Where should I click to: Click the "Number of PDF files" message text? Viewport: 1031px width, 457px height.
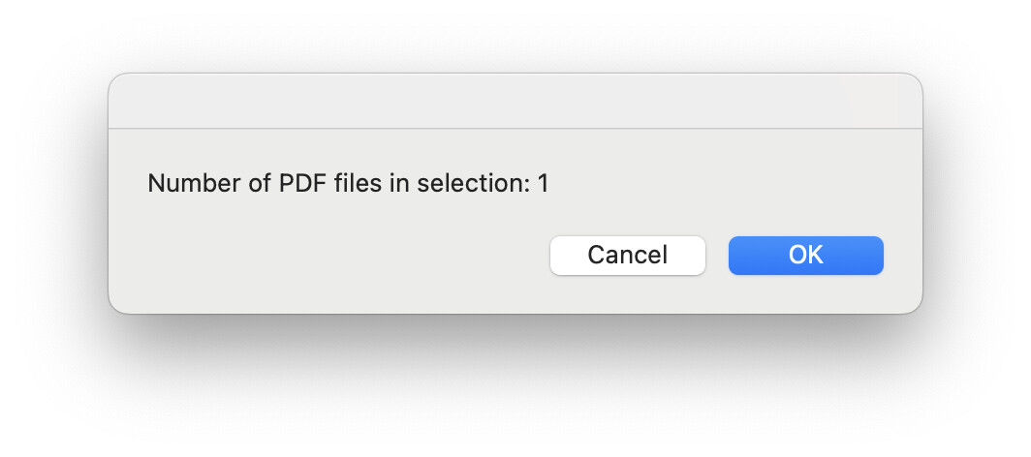pos(348,183)
